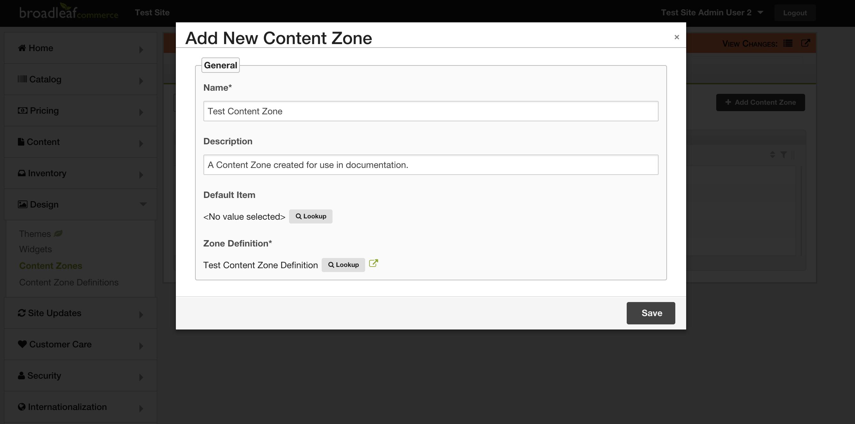Open the Content Zone Definitions menu item
Image resolution: width=855 pixels, height=424 pixels.
(x=69, y=283)
